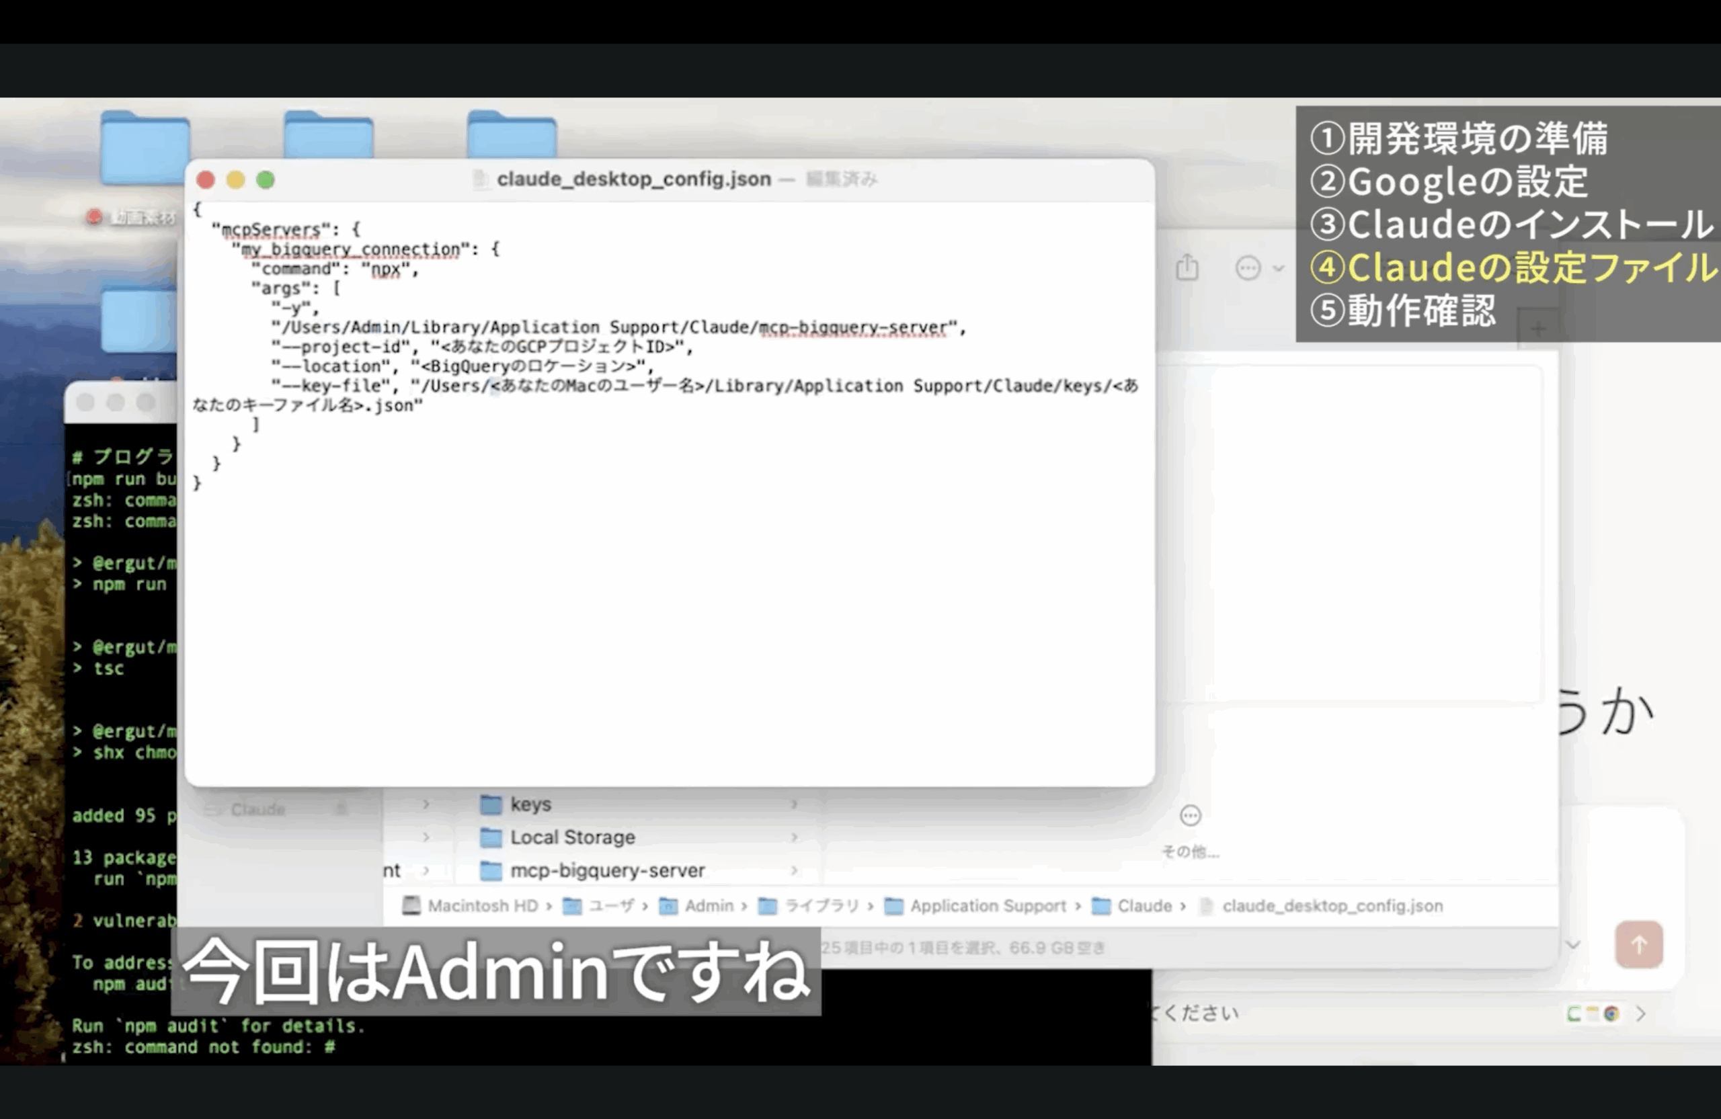Open the keys folder
Image resolution: width=1721 pixels, height=1119 pixels.
(530, 804)
